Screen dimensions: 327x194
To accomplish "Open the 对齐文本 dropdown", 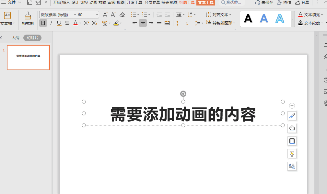I will coord(218,15).
